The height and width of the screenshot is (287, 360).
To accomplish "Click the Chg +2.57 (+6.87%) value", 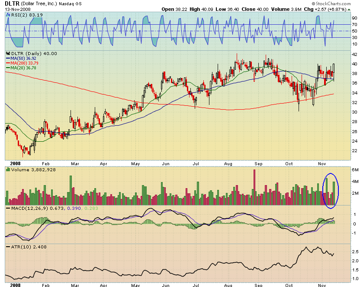I will coord(325,10).
